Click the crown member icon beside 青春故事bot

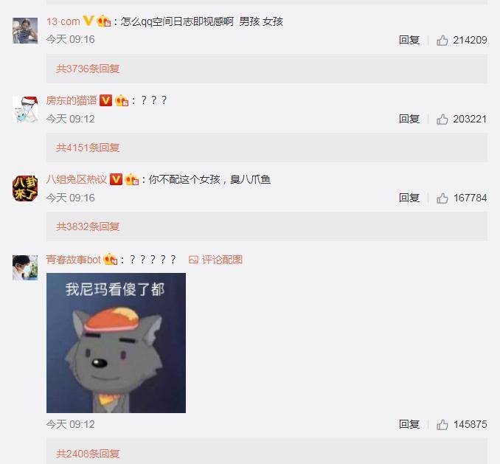click(111, 259)
